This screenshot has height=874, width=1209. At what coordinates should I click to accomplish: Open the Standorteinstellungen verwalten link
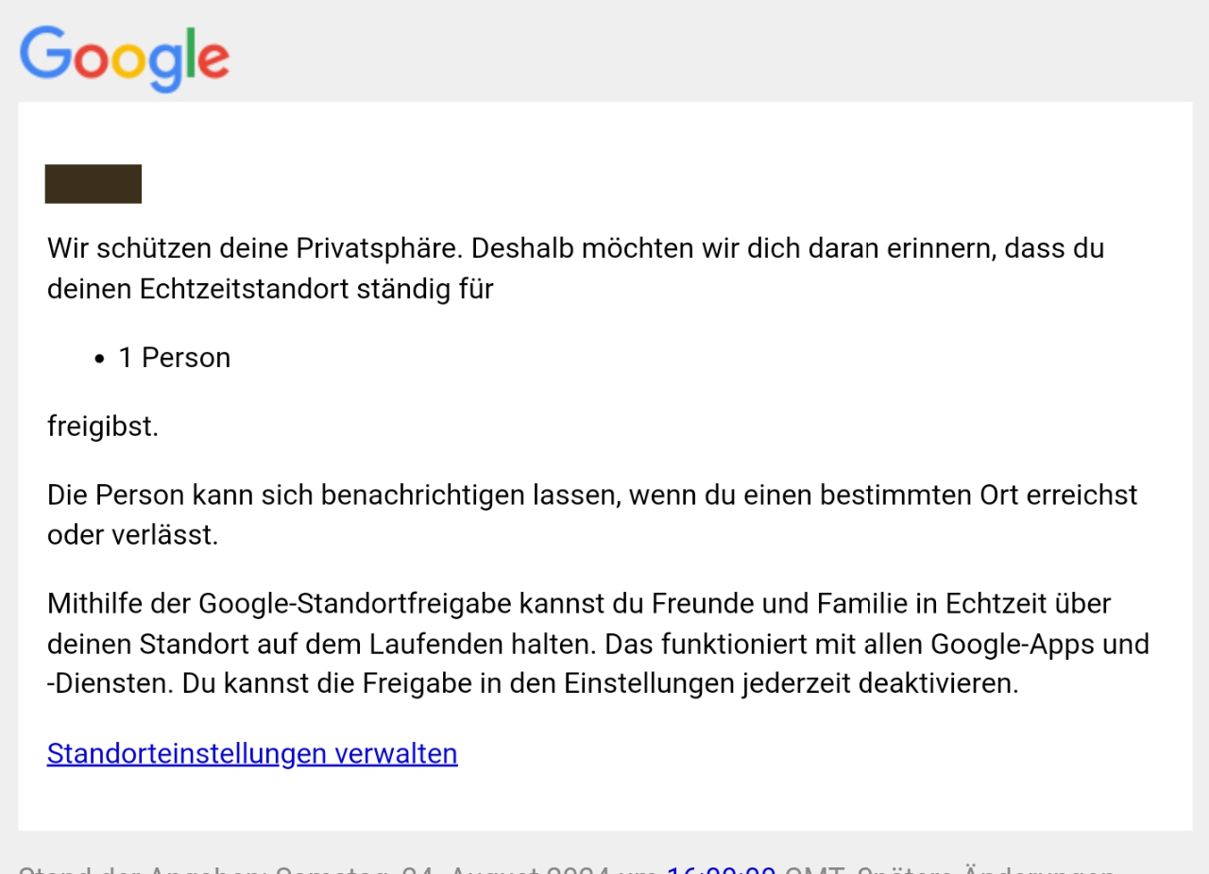pos(252,753)
